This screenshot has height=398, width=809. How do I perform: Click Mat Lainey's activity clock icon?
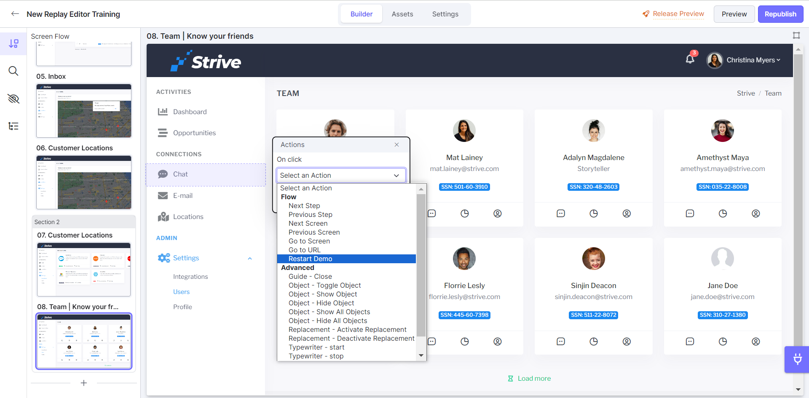(x=465, y=214)
